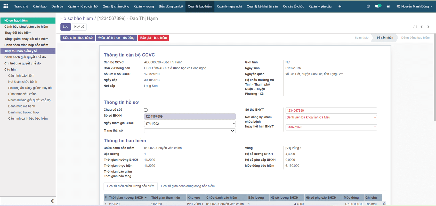The image size is (436, 206).
Task: Click the plus icon in top navbar
Action: click(x=340, y=6)
